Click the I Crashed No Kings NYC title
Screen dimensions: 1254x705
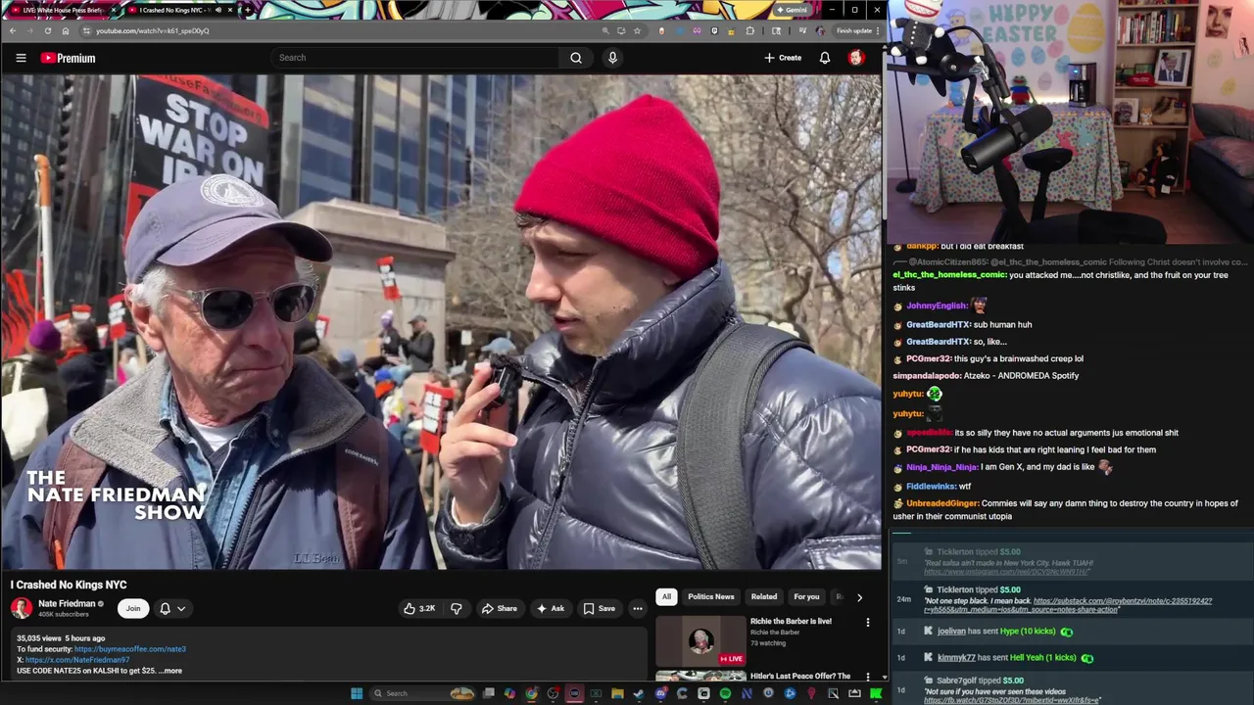[x=69, y=585]
